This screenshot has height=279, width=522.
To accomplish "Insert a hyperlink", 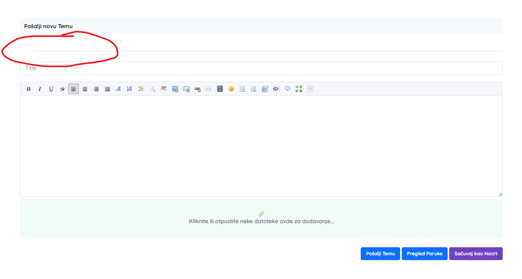I will click(x=197, y=89).
